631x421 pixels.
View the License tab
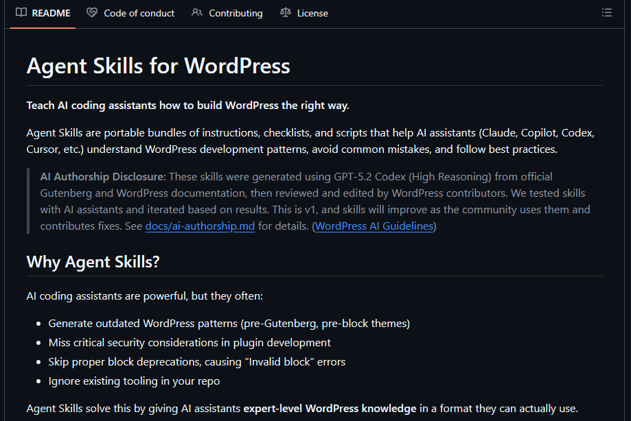312,13
